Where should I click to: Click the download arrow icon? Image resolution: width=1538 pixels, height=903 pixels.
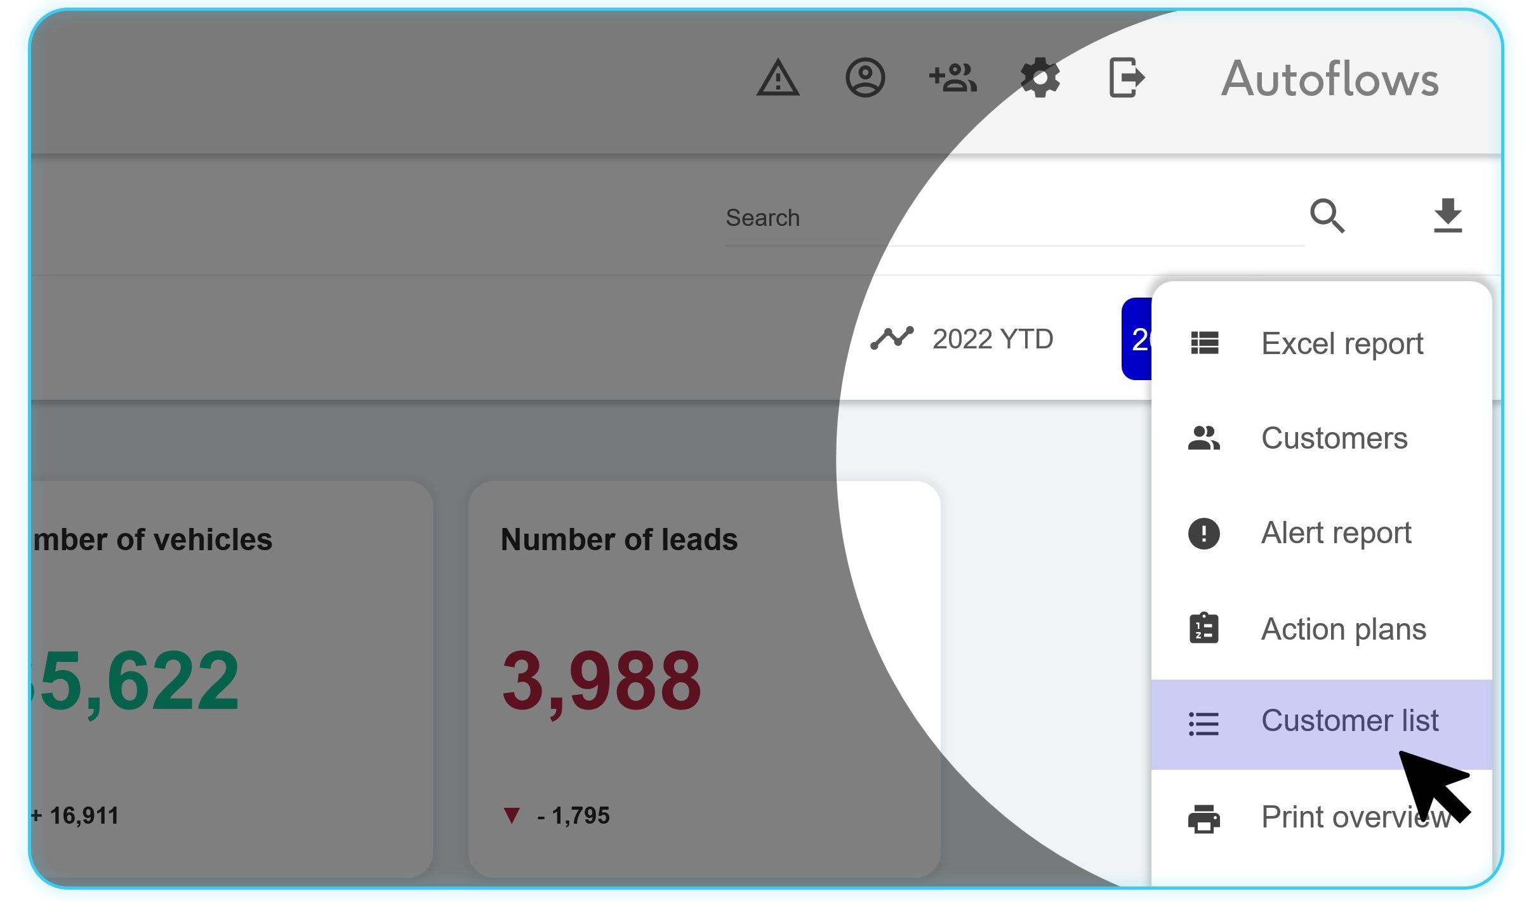(1448, 215)
